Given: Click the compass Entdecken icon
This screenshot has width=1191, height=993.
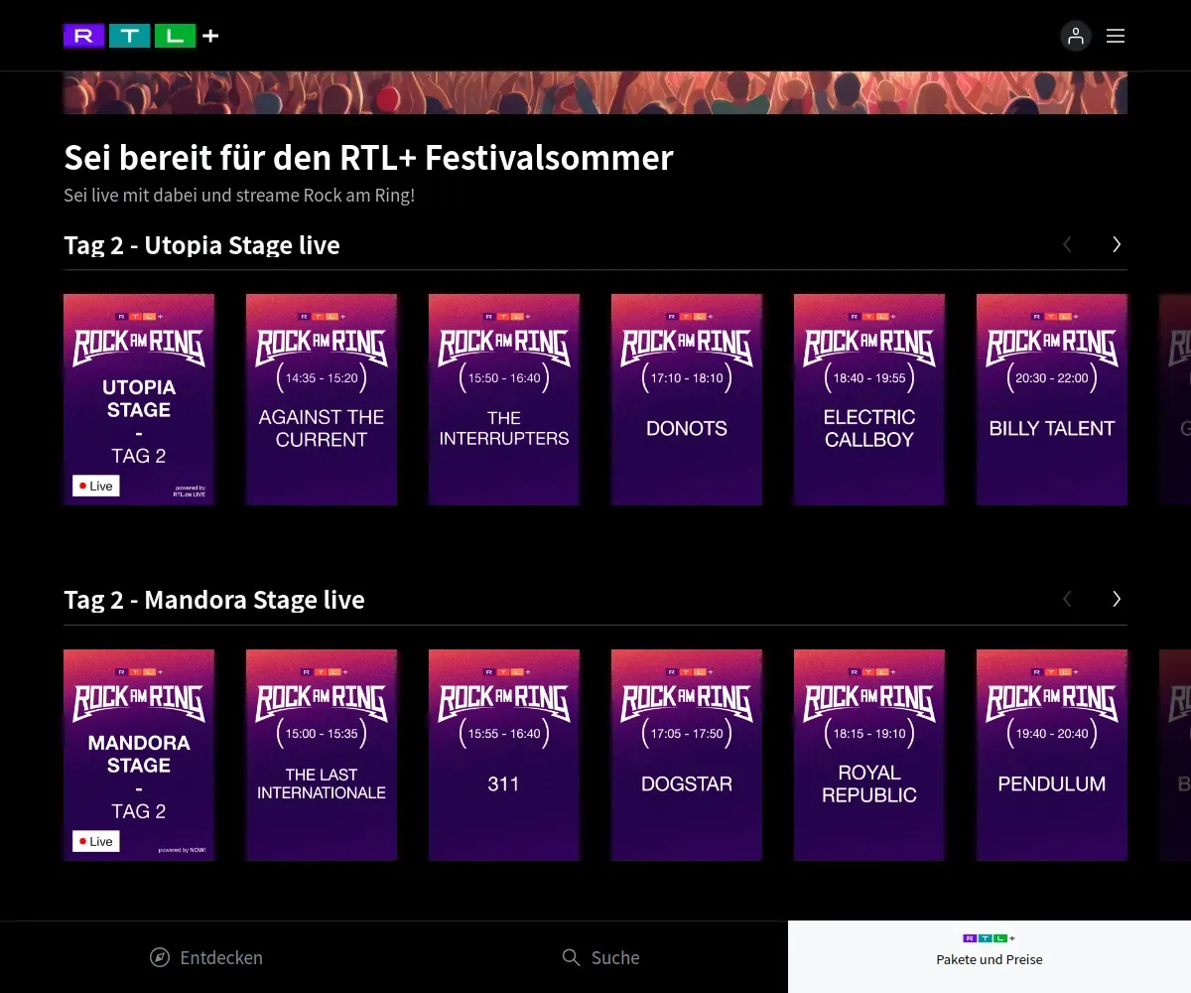Looking at the screenshot, I should click(x=159, y=957).
